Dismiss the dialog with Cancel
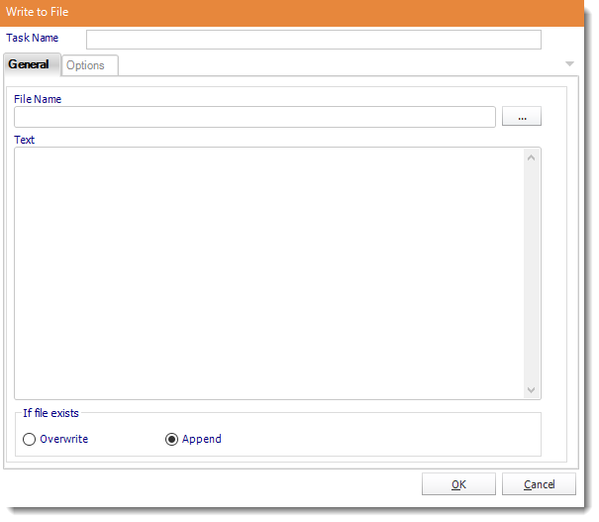This screenshot has height=522, width=599. 539,484
